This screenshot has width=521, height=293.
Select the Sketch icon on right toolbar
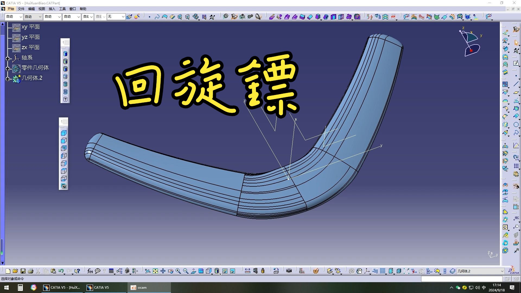click(x=516, y=63)
